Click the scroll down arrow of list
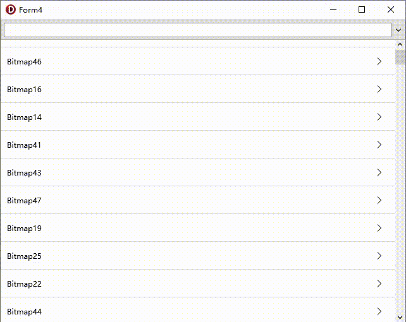Image resolution: width=406 pixels, height=322 pixels. pyautogui.click(x=400, y=316)
